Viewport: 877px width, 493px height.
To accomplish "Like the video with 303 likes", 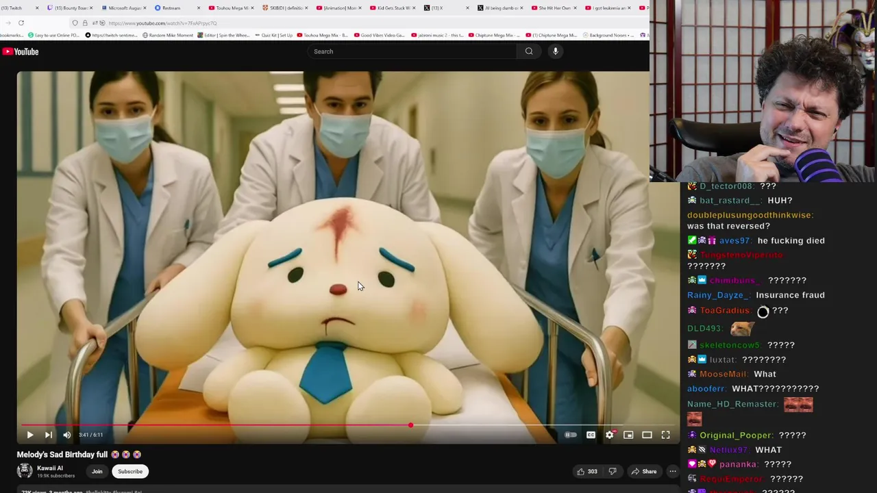I will pyautogui.click(x=587, y=471).
